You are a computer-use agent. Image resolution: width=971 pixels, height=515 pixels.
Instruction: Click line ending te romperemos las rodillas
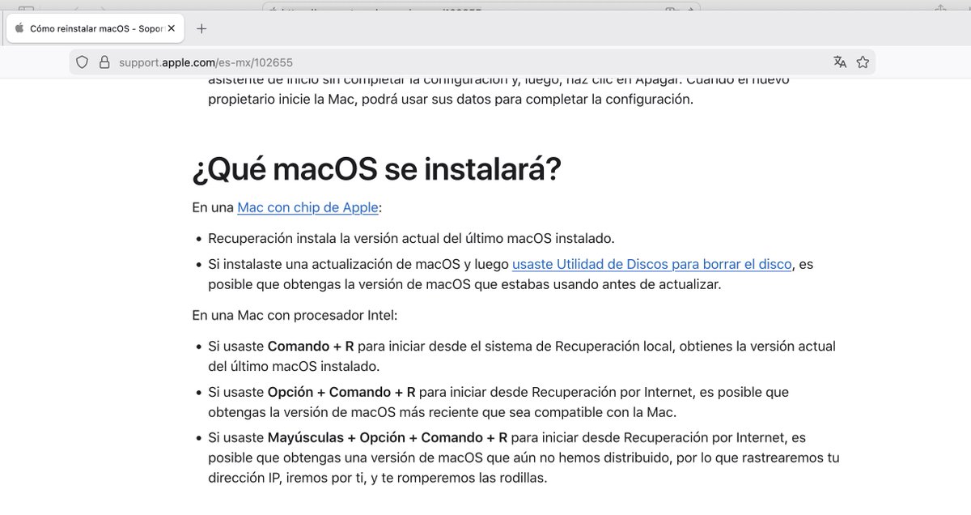[x=378, y=478]
